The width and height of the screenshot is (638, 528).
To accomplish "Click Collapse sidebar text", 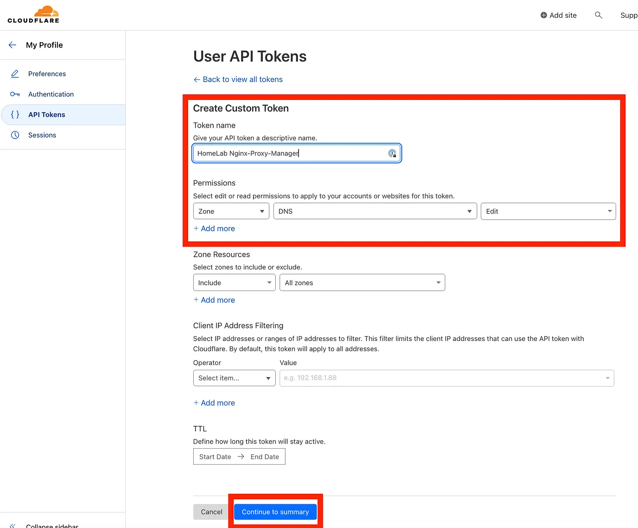I will (x=52, y=526).
